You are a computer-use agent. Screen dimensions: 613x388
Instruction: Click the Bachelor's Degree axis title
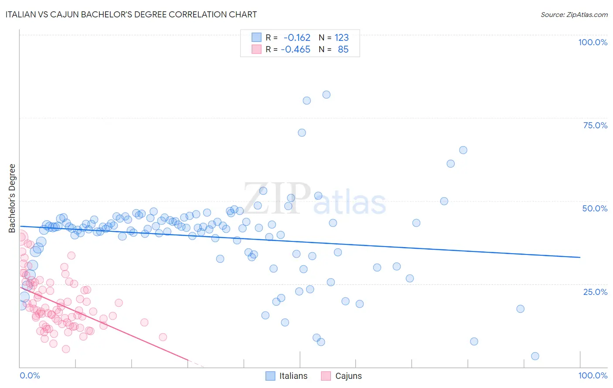coord(12,198)
